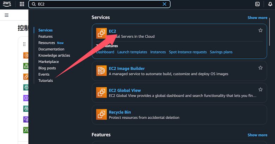Open EC2 Image Builder link
This screenshot has height=144, width=275.
point(127,69)
